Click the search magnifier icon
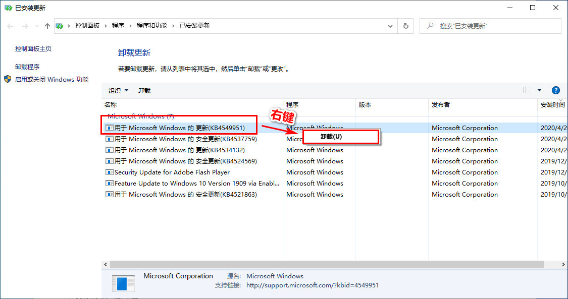 click(x=430, y=26)
